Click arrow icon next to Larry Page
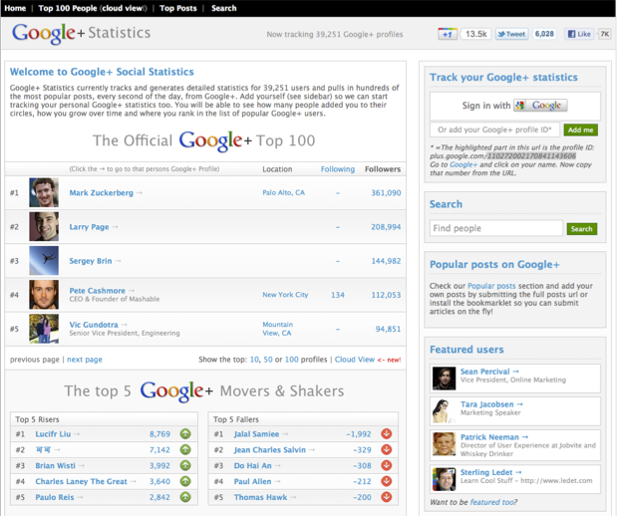This screenshot has height=516, width=617. 115,227
